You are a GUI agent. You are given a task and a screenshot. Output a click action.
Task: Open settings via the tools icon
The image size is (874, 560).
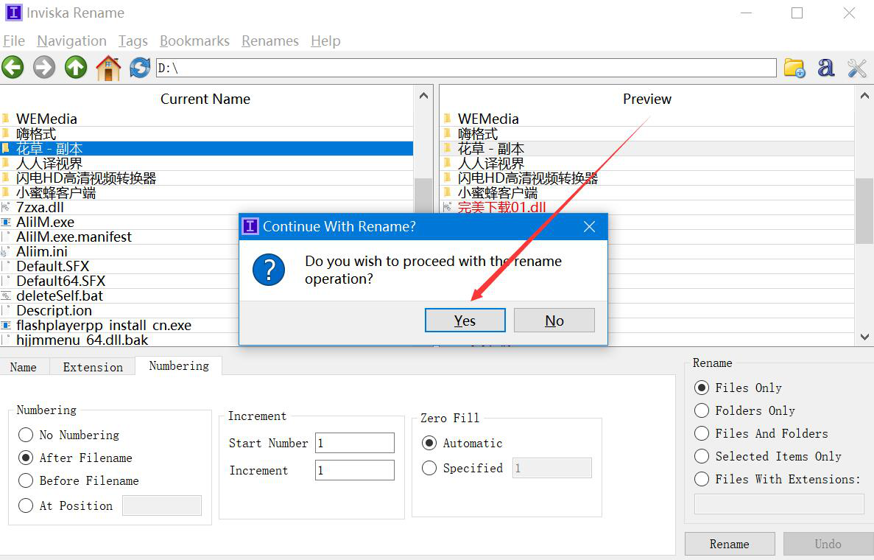click(857, 68)
